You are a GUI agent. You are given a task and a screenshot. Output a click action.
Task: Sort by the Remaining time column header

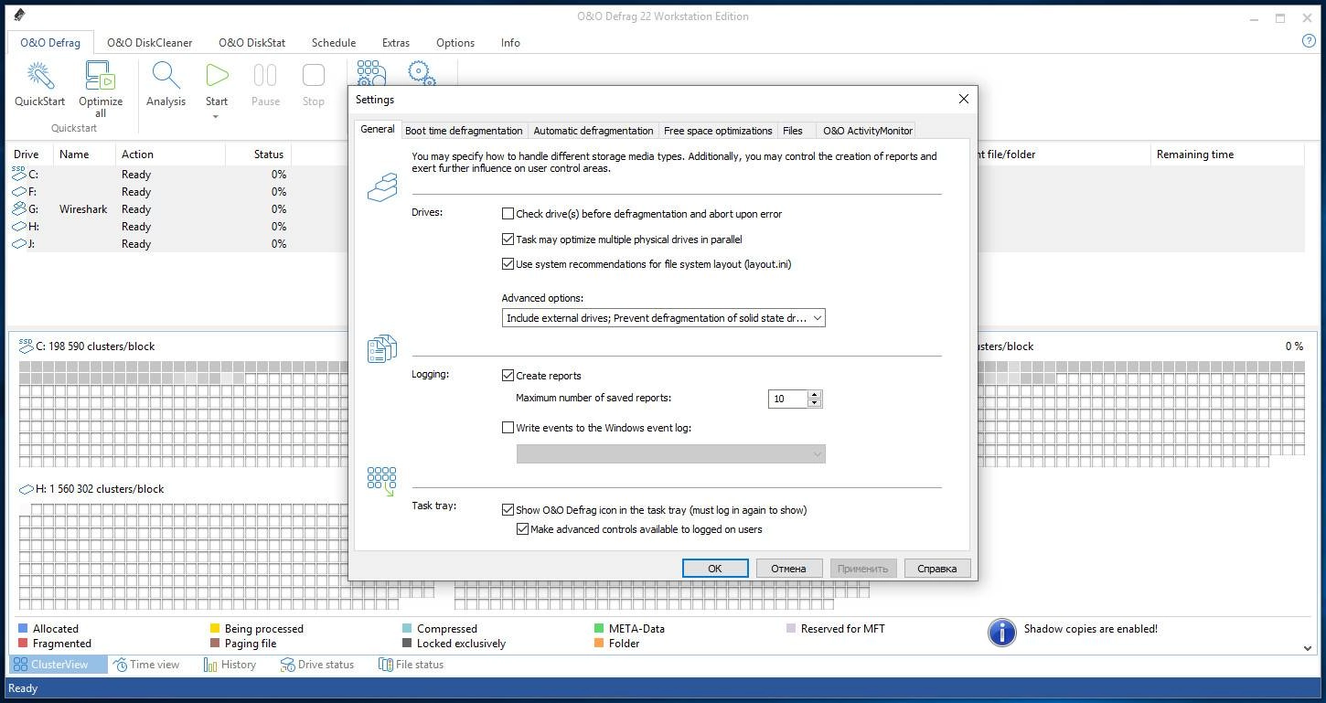click(1228, 154)
